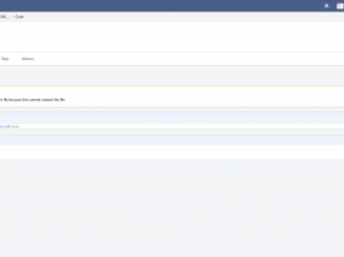The height and width of the screenshot is (257, 344).
Task: Click the grey panel above the notice
Action: coord(172,76)
